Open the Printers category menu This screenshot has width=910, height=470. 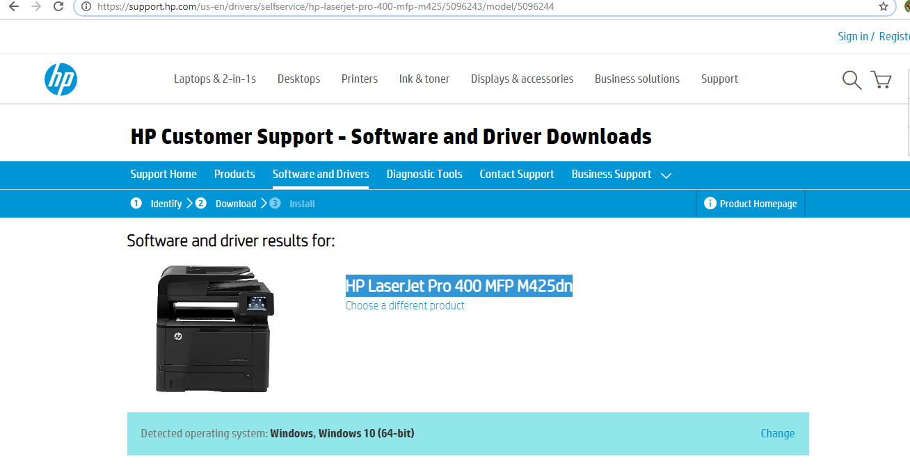[359, 79]
